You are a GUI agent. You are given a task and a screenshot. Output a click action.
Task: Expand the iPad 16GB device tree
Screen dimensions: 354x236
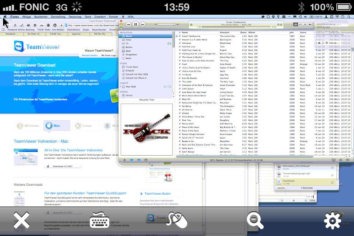click(x=121, y=87)
